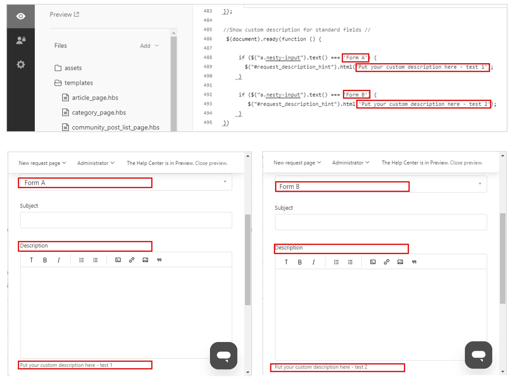Open community_post_list_page.hbs file
This screenshot has width=511, height=377.
click(111, 127)
